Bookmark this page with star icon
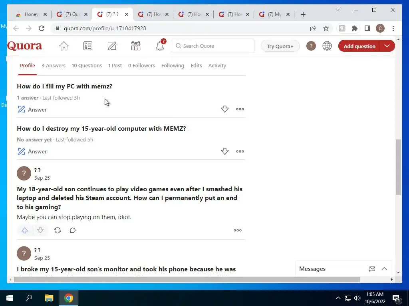This screenshot has width=409, height=306. click(x=326, y=28)
